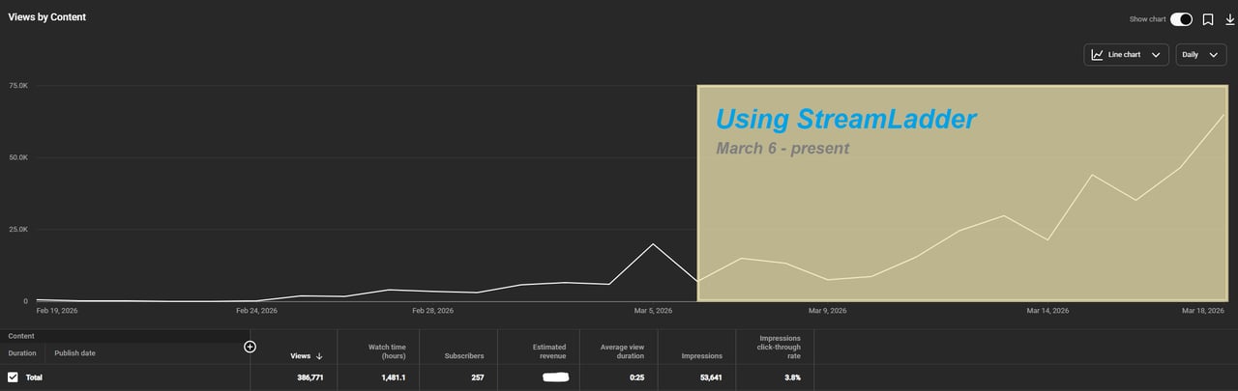Click the Mar 9, 2026 axis label
The height and width of the screenshot is (391, 1238).
pos(827,311)
